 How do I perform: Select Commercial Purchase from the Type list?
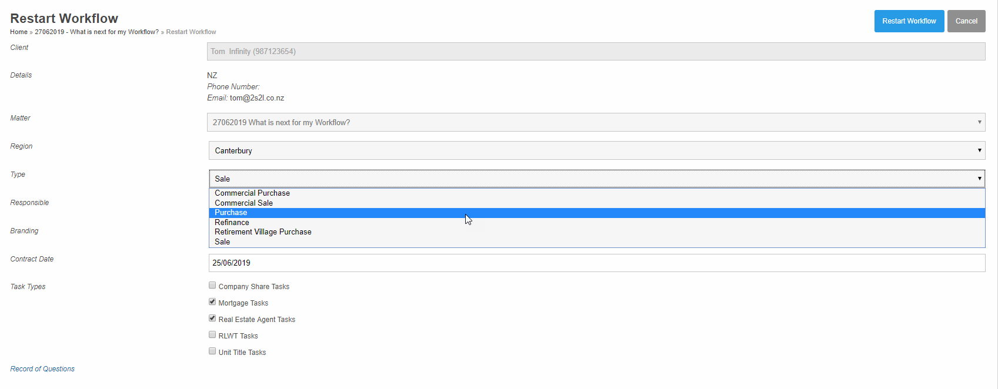coord(252,193)
